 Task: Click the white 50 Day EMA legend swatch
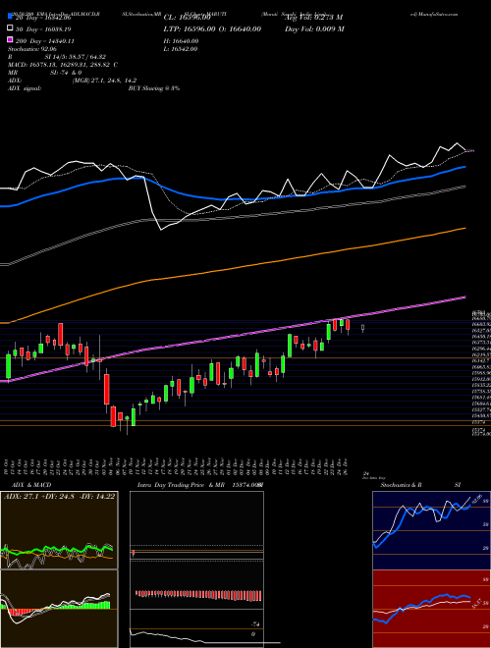[10, 28]
